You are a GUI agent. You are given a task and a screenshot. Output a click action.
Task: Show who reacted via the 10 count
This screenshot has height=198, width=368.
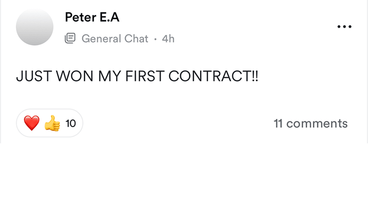pyautogui.click(x=71, y=123)
